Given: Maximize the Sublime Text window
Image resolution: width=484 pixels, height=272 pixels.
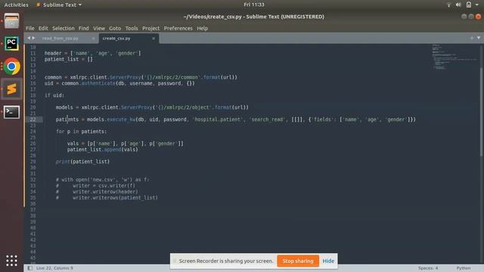Looking at the screenshot, I should (x=471, y=17).
